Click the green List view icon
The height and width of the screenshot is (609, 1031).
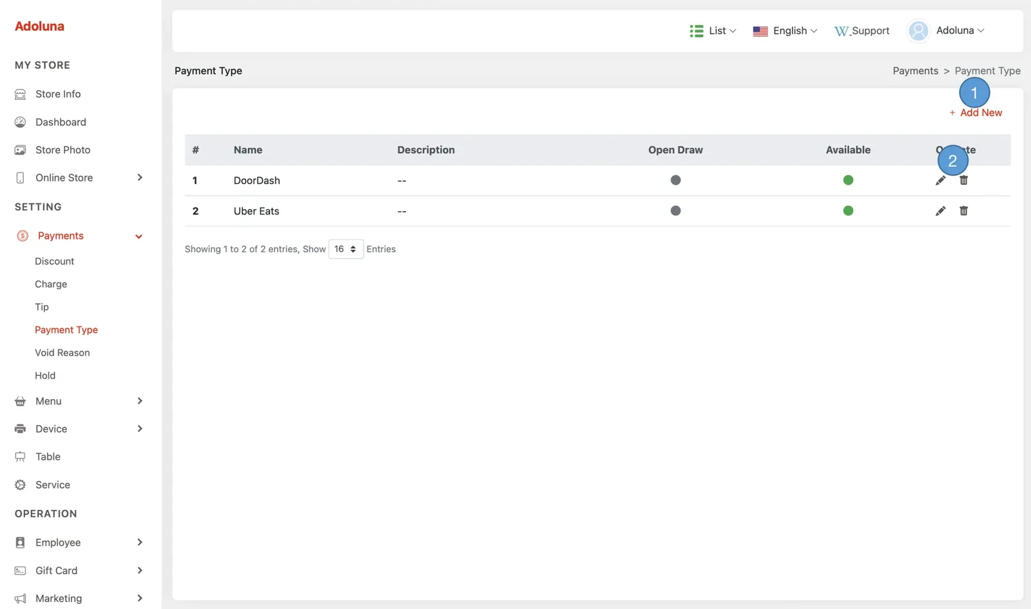click(x=697, y=31)
